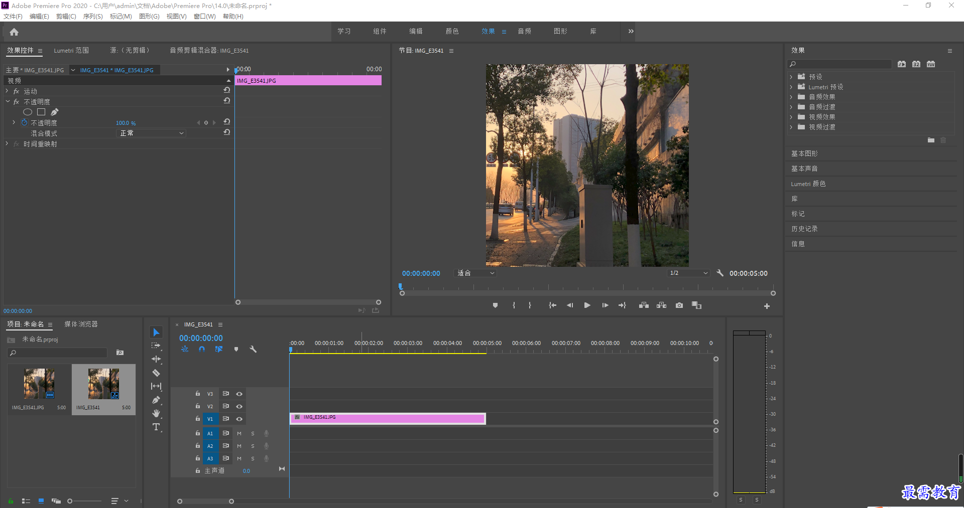Open the 文件(F) menu
Screen dimensions: 964x508
coord(13,17)
